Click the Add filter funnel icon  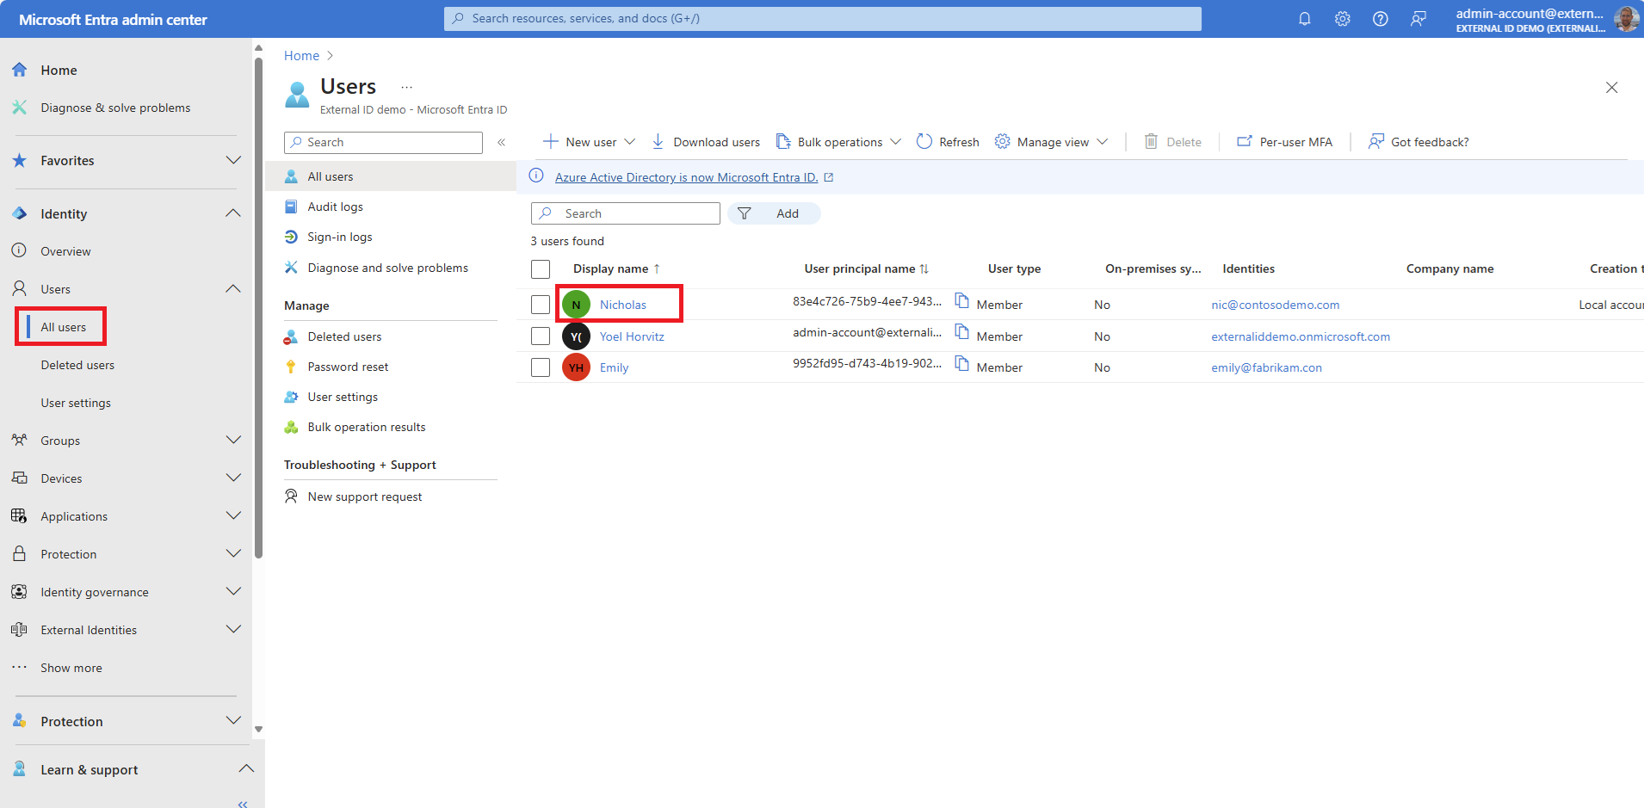pos(745,213)
